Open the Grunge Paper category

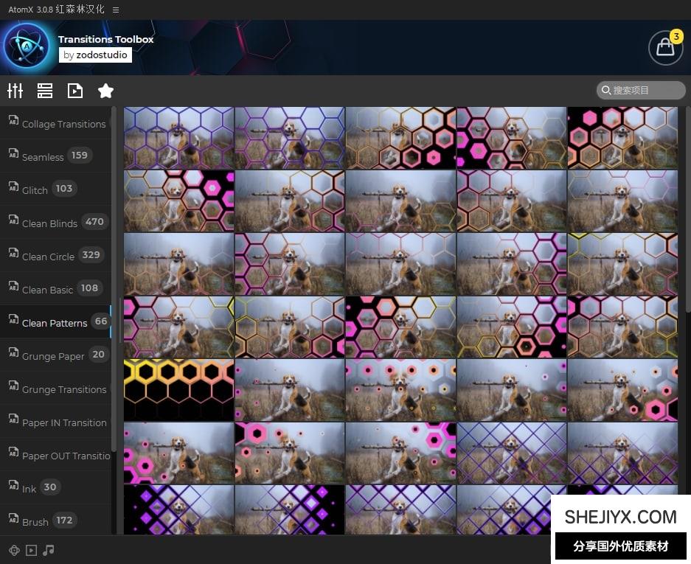(53, 356)
